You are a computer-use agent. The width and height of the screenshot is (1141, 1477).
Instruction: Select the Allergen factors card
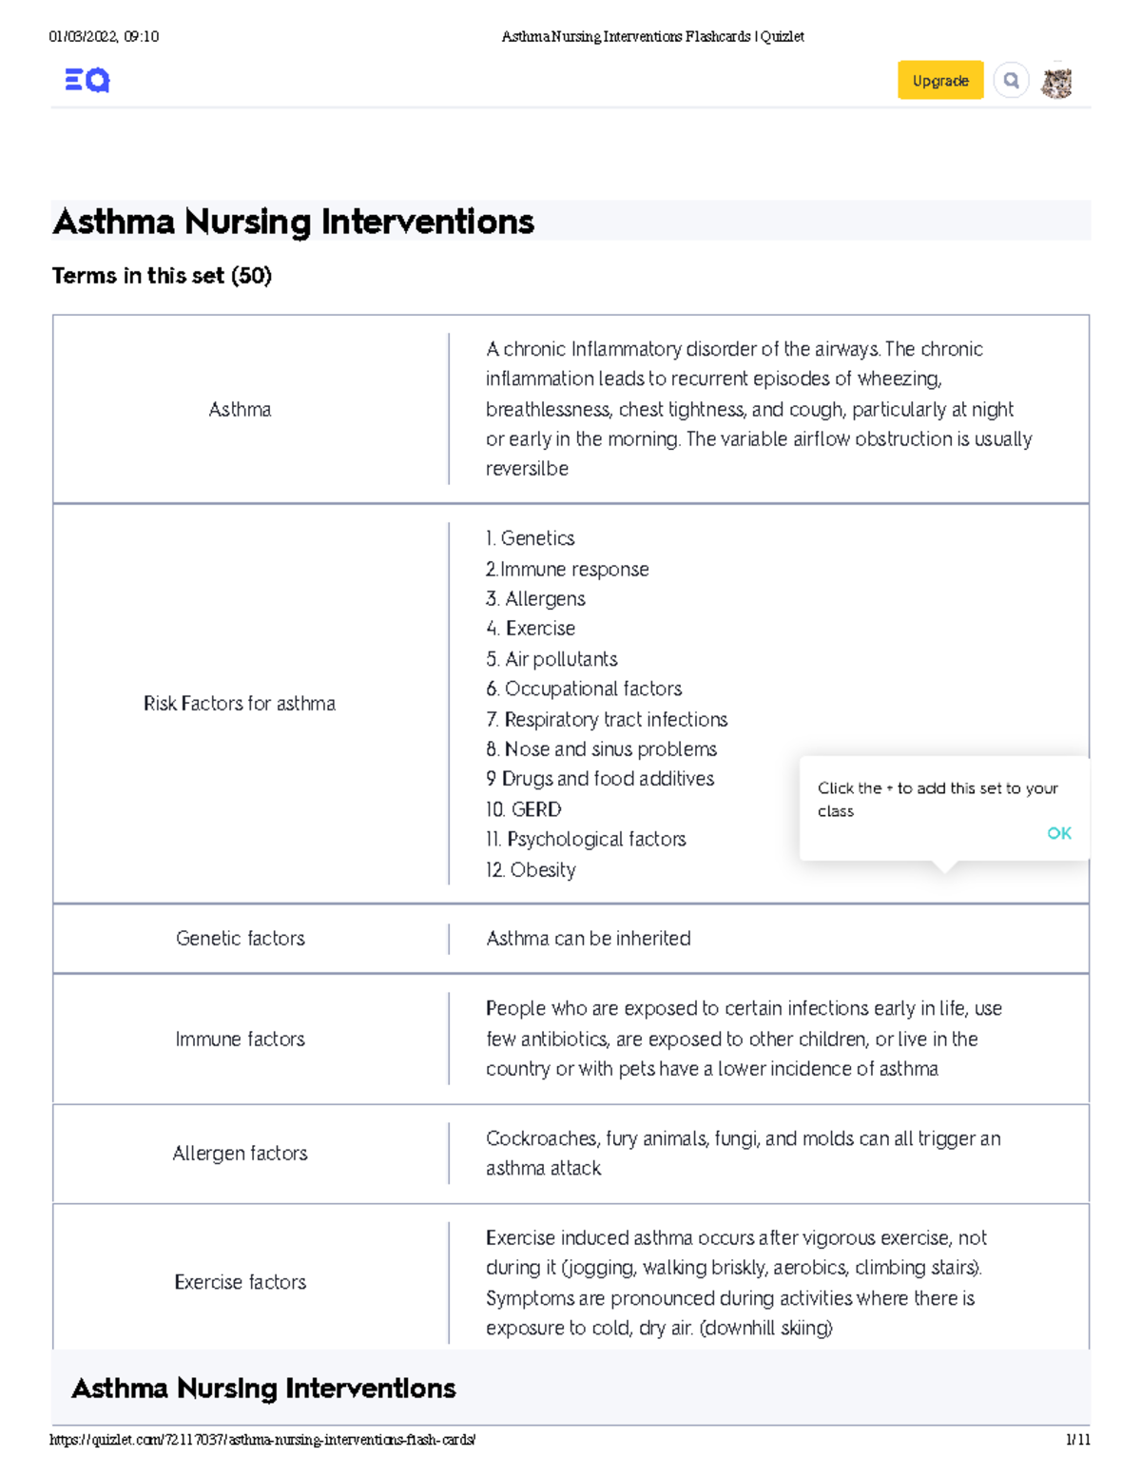(240, 1154)
